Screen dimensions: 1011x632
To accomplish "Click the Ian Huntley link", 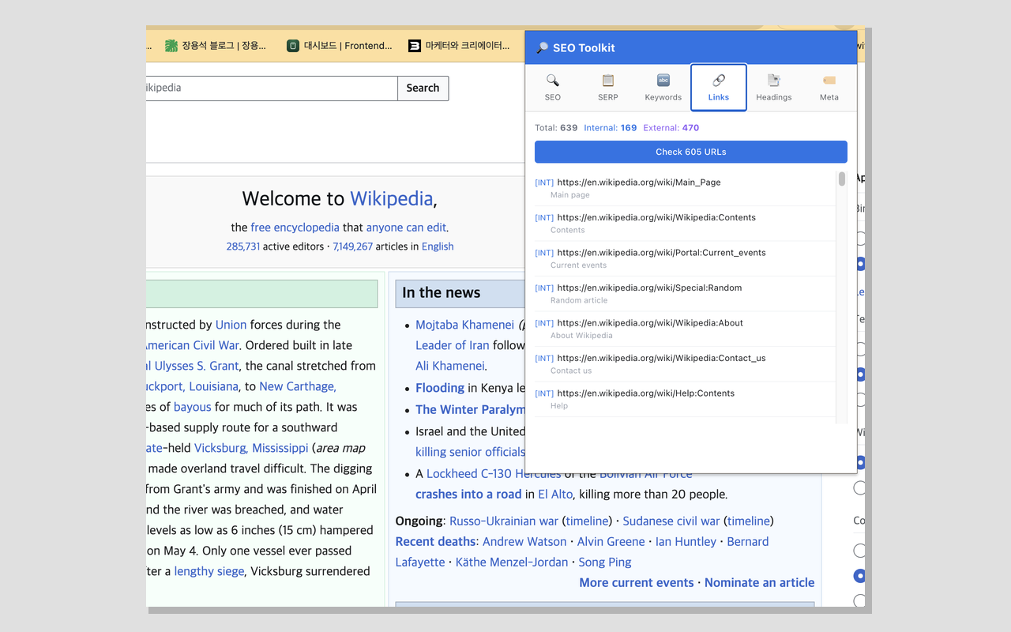I will tap(686, 541).
